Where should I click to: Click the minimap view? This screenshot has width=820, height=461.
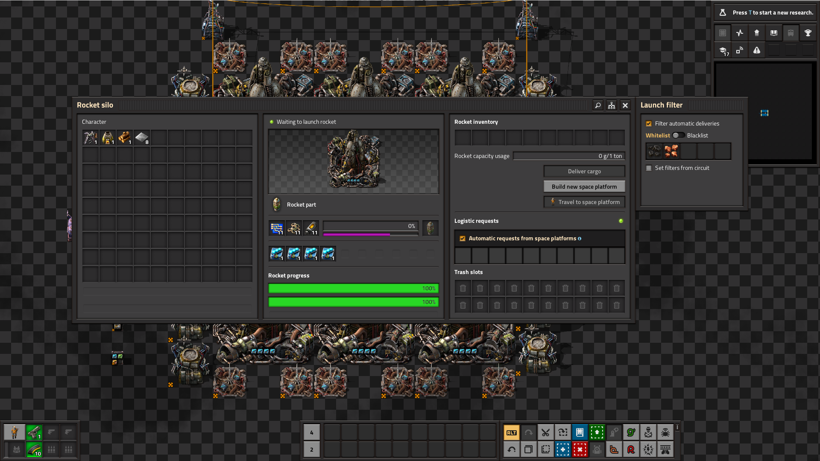pos(764,112)
